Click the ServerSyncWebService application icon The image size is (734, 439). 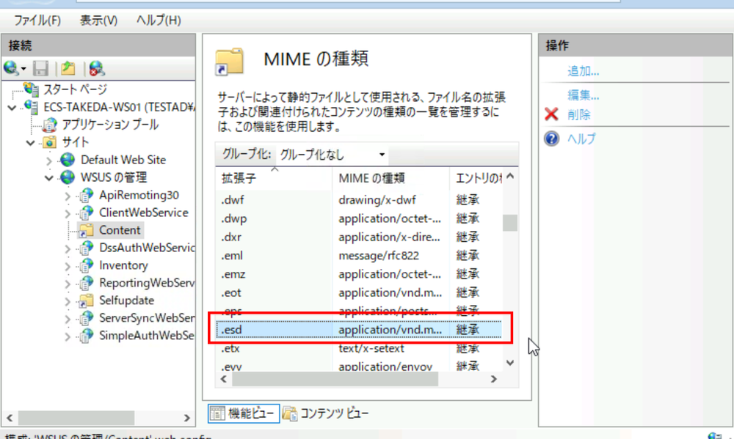tap(86, 318)
